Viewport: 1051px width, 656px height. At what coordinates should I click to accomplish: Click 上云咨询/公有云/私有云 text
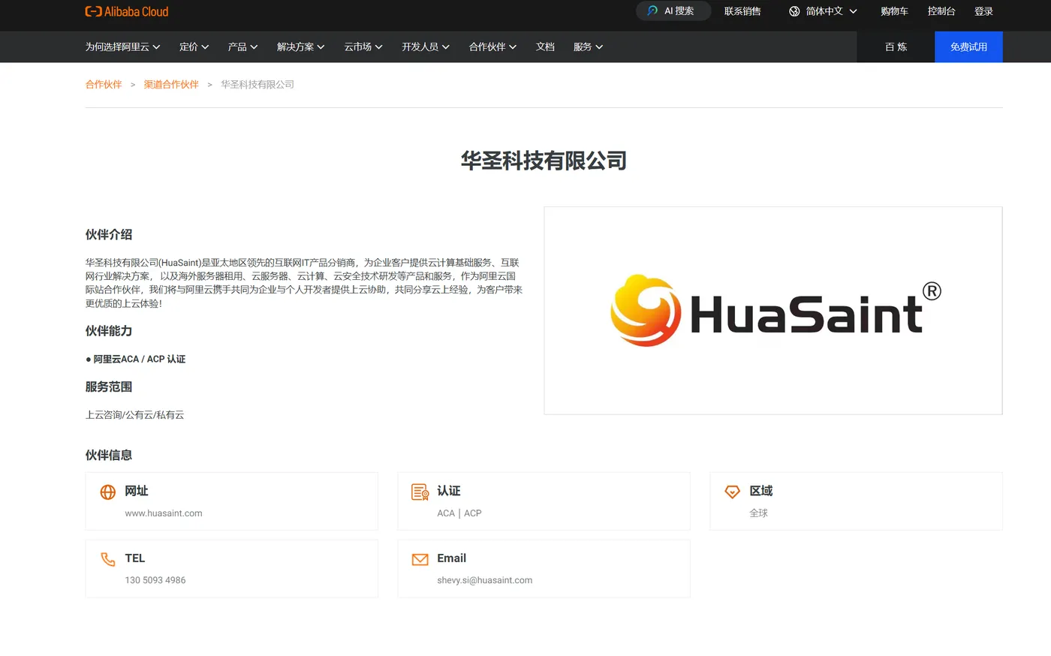[x=134, y=414]
